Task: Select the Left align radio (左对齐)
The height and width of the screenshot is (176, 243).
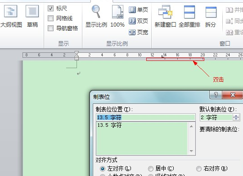Action: click(x=103, y=168)
